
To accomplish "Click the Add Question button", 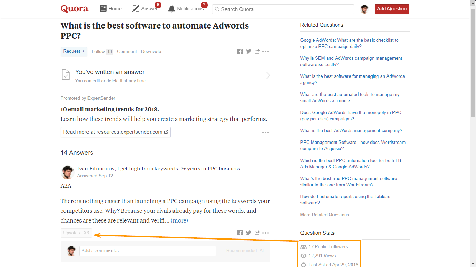I will [x=392, y=9].
